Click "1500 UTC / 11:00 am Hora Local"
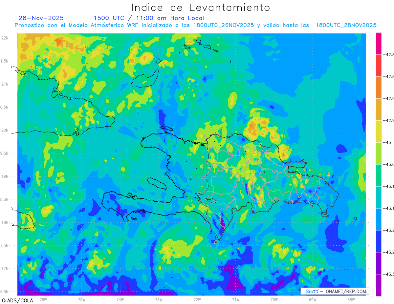The width and height of the screenshot is (394, 304). (x=149, y=18)
